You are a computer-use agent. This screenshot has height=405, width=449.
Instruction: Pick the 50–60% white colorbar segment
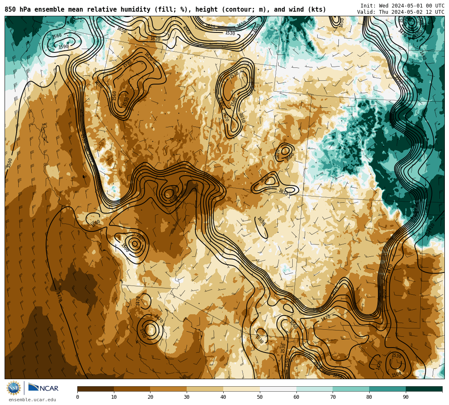click(x=278, y=389)
